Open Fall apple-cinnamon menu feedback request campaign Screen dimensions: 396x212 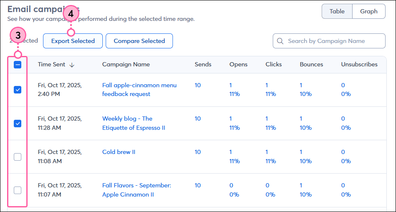pos(140,90)
